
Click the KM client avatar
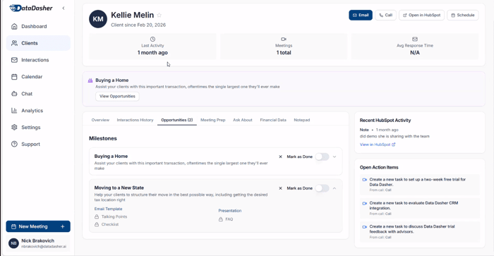tap(98, 19)
